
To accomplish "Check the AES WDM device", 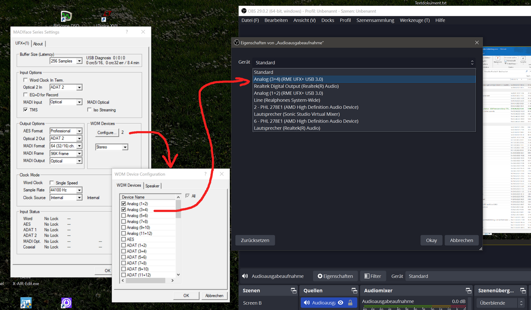I will (124, 239).
